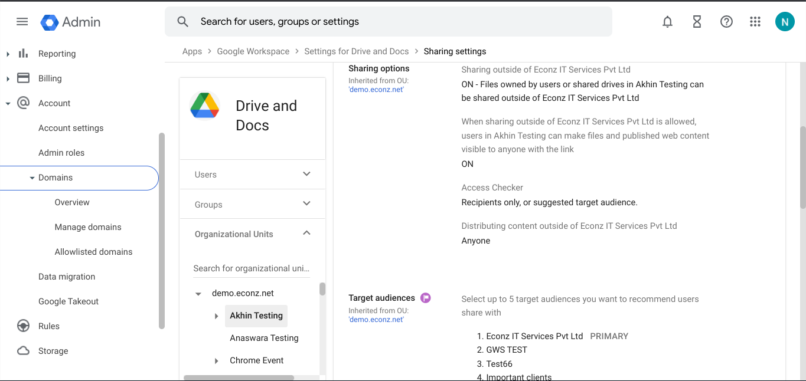Click the Google Admin logo
Viewport: 806px width, 381px height.
70,22
